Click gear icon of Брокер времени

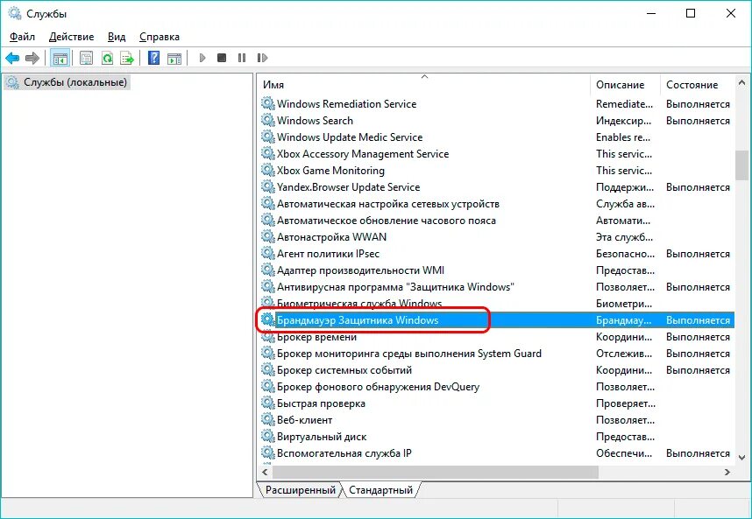(x=267, y=337)
